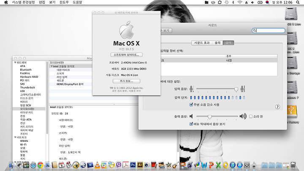Screen dimensions: 304x171
Task: Switch to 출력 tab in Sound
Action: (x=217, y=43)
